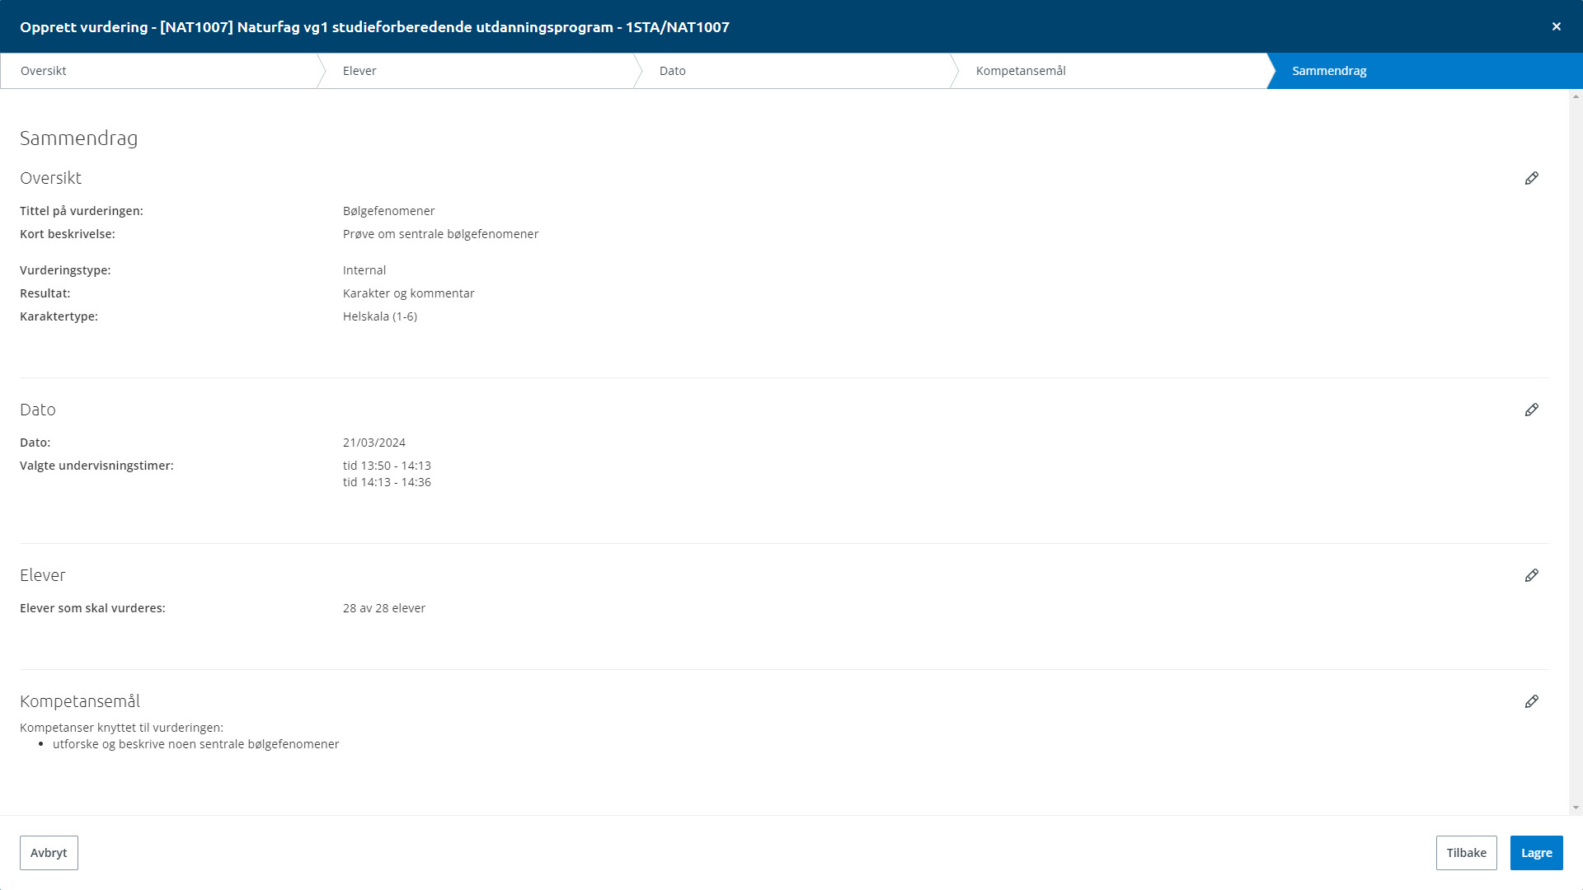Edit the Dato section with pencil icon
Viewport: 1583px width, 890px height.
[1531, 410]
